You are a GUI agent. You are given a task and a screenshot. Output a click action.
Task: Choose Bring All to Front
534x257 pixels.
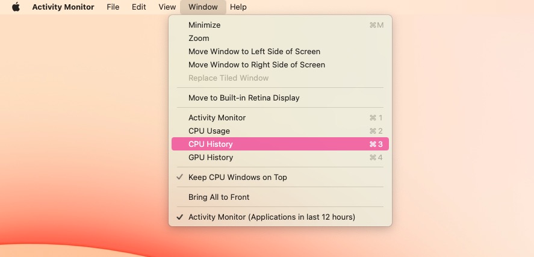coord(219,197)
